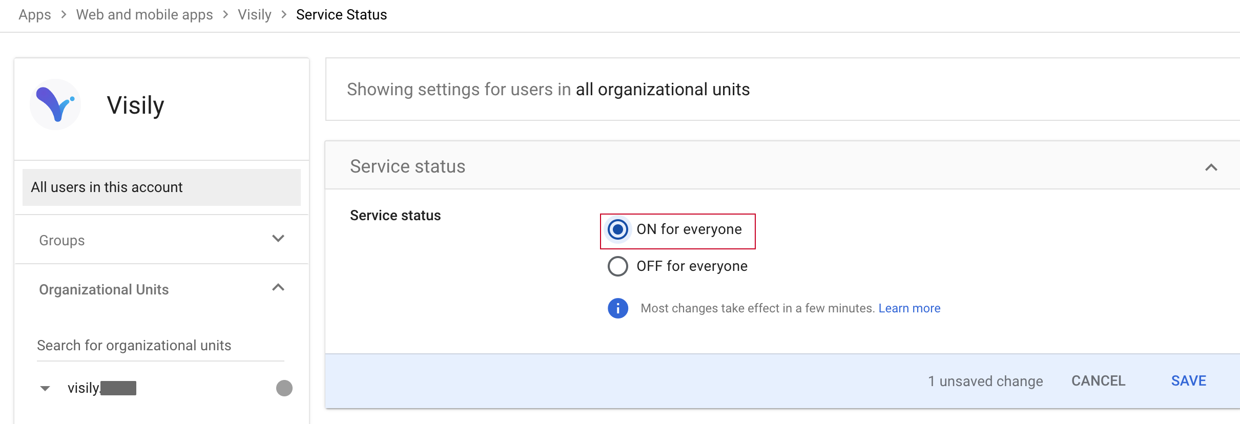Collapse the visily organizational unit tree arrow

tap(45, 389)
